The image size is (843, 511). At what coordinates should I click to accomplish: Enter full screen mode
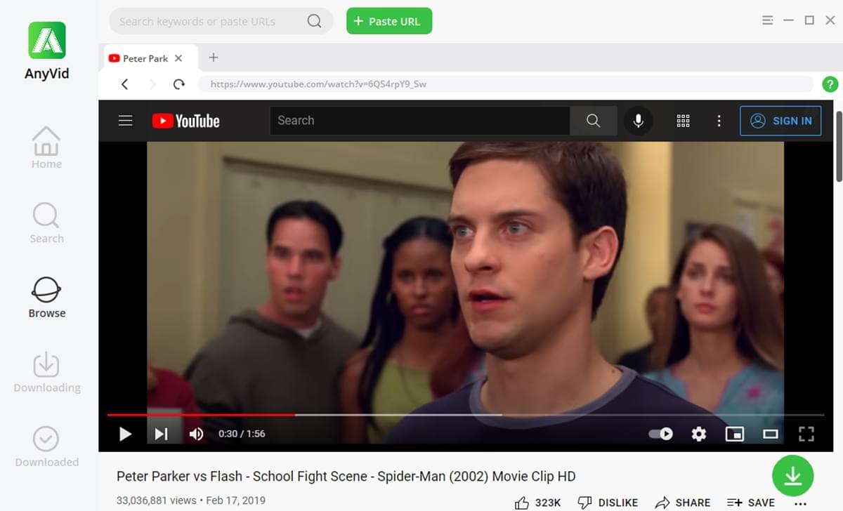coord(806,434)
